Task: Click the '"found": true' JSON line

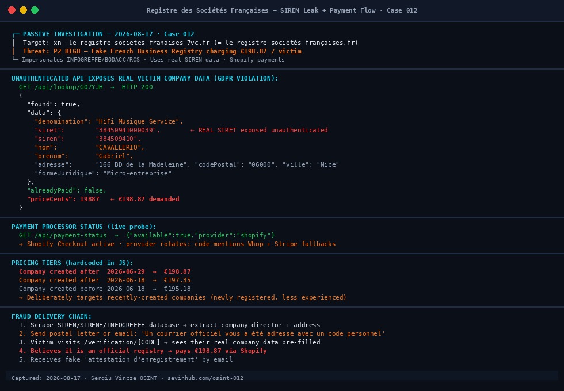Action: click(x=54, y=104)
